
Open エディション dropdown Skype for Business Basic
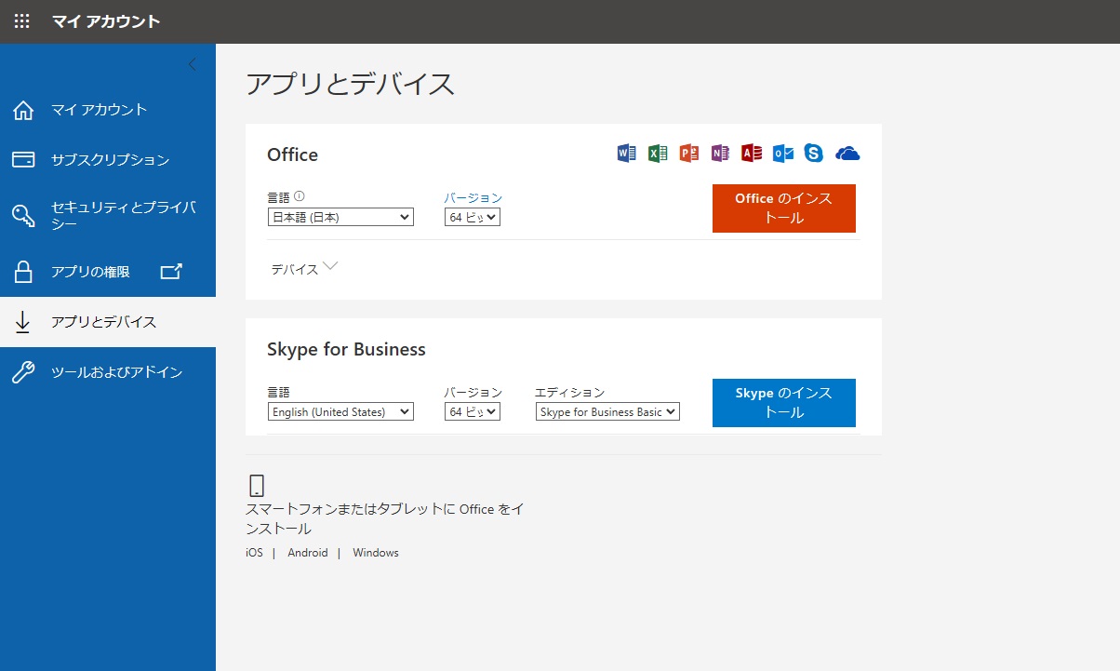coord(607,411)
